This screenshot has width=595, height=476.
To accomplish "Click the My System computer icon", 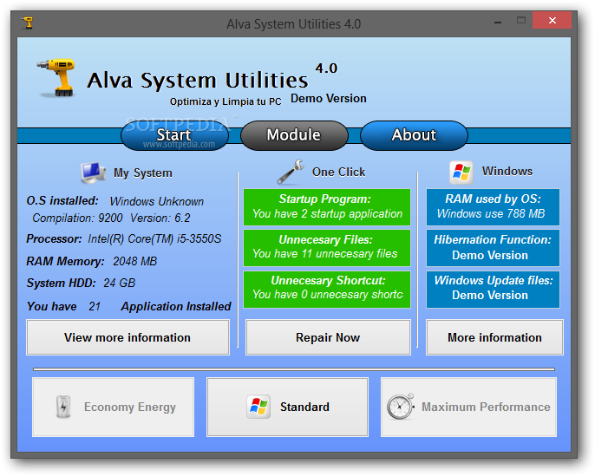I will [93, 173].
